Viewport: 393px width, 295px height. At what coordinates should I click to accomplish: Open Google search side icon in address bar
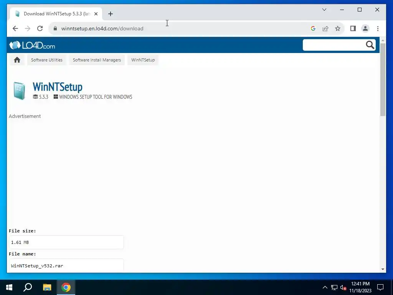(x=313, y=28)
